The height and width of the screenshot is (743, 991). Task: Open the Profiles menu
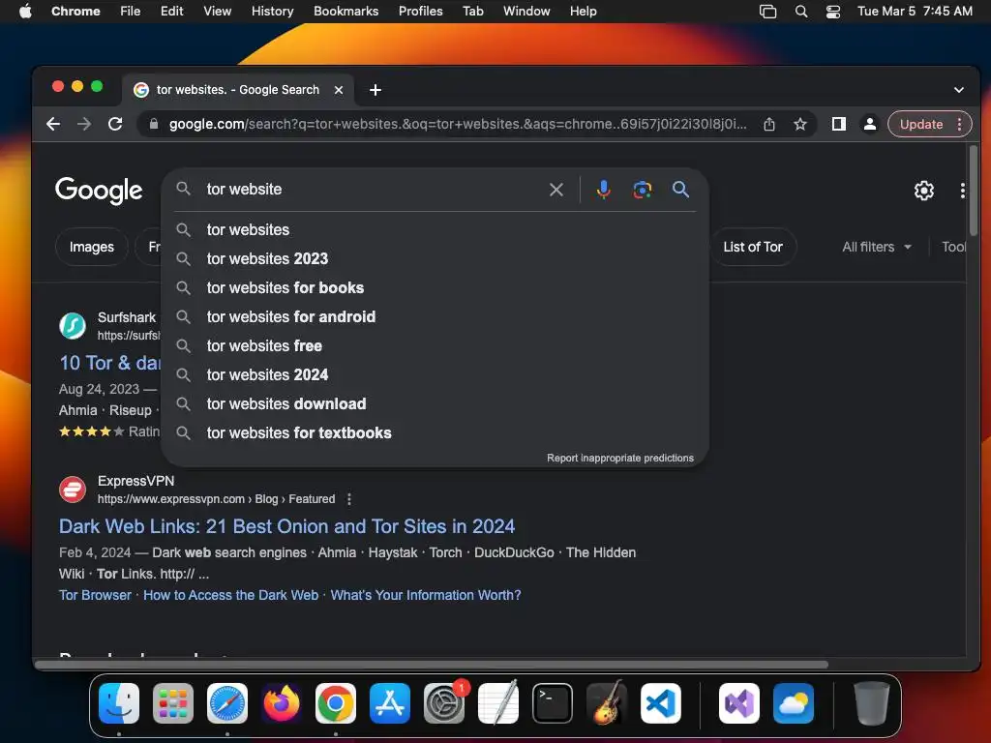[420, 11]
